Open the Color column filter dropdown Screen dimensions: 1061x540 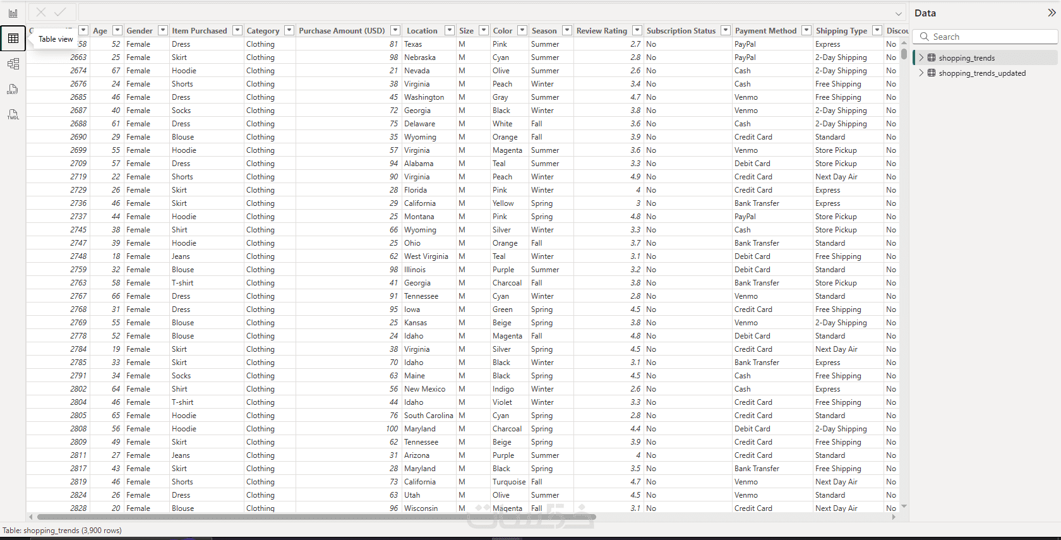(x=522, y=30)
